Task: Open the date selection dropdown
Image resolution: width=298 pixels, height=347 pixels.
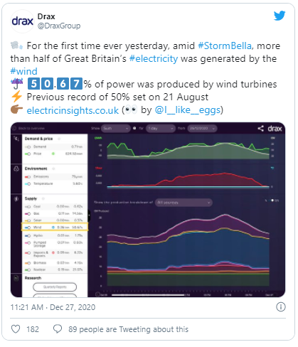Action: (202, 128)
